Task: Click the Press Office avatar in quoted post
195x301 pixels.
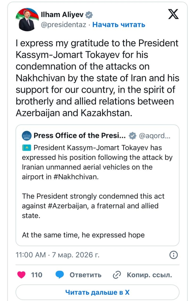Action: pyautogui.click(x=26, y=136)
